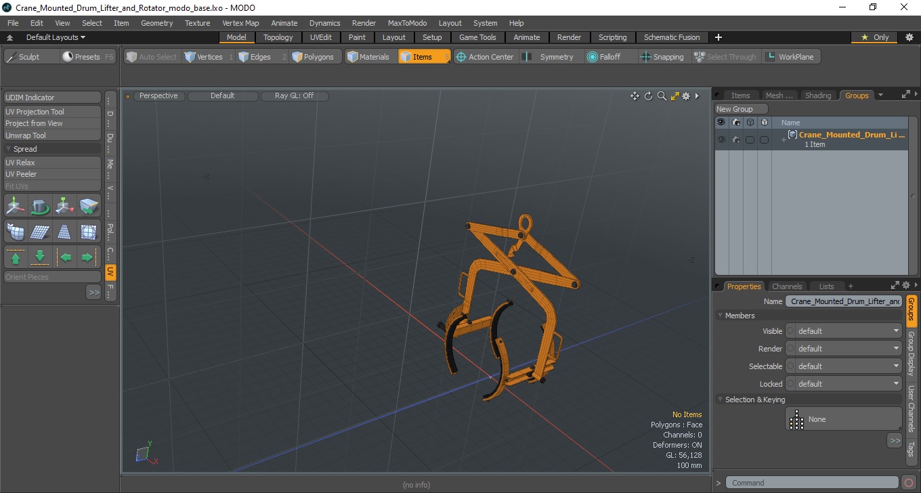This screenshot has width=921, height=493.
Task: Click the flat grid plane icon
Action: coord(40,232)
